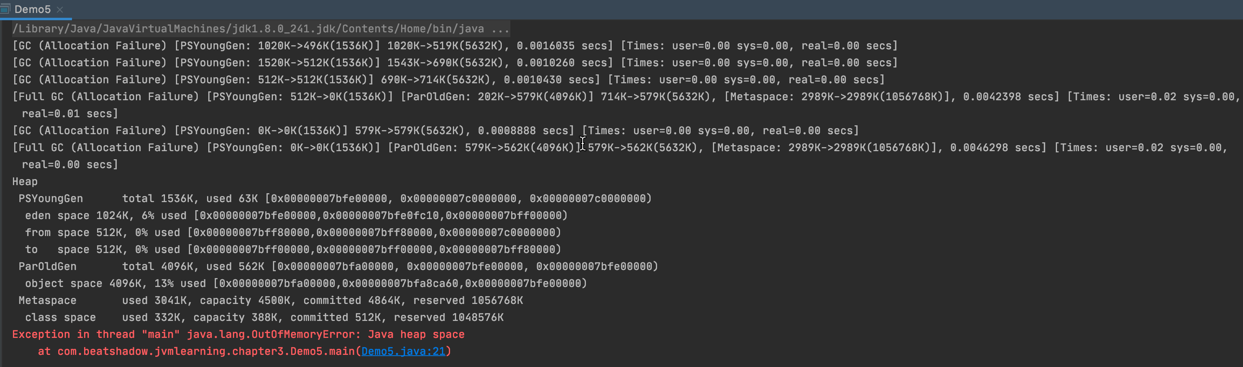Click the first Full GC log line
Viewport: 1243px width, 367px height.
pyautogui.click(x=579, y=97)
